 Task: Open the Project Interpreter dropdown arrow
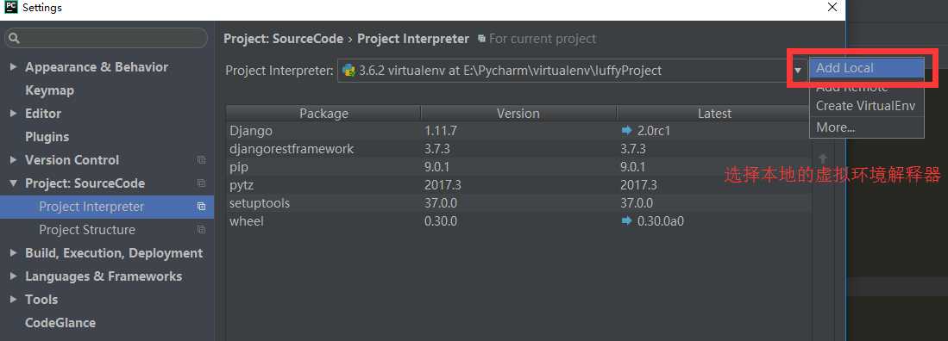coord(797,71)
